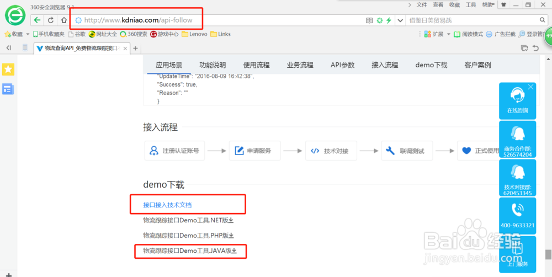Open the 文件 menu
This screenshot has width=552, height=277.
pos(422,4)
